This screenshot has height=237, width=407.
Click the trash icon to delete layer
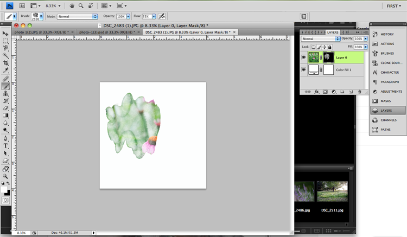359,92
